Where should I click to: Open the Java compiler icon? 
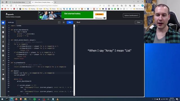click(3, 42)
